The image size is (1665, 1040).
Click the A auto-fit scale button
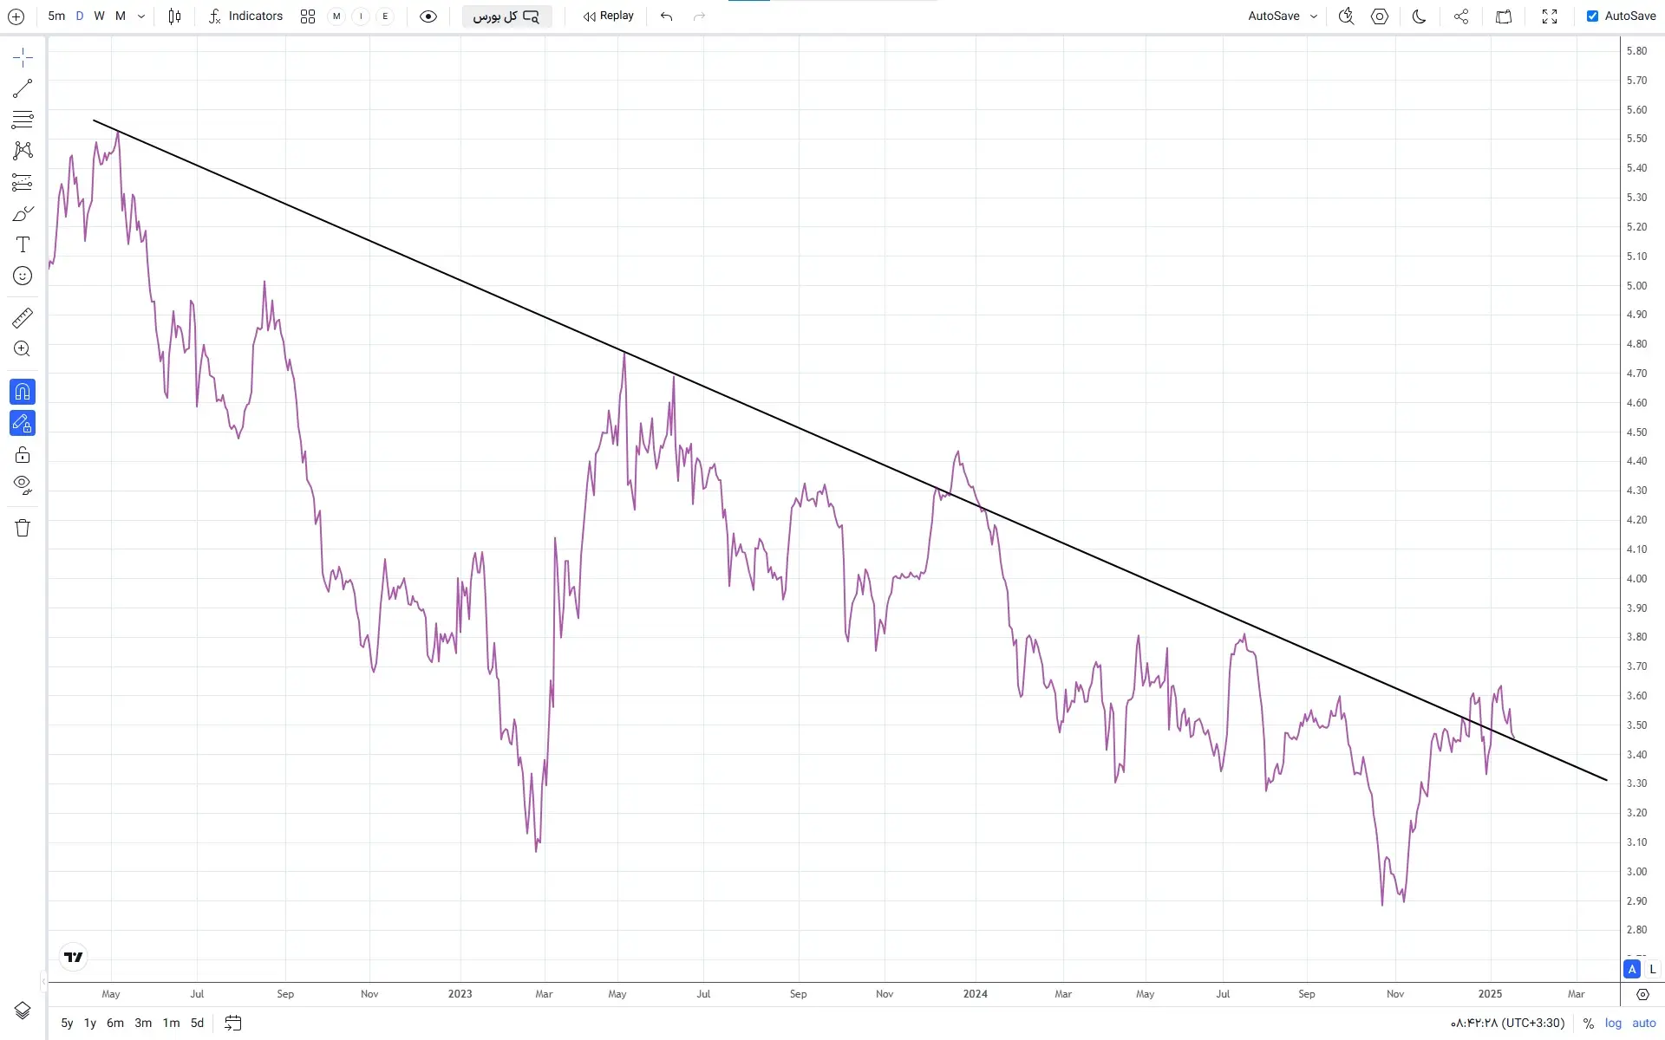(x=1632, y=969)
